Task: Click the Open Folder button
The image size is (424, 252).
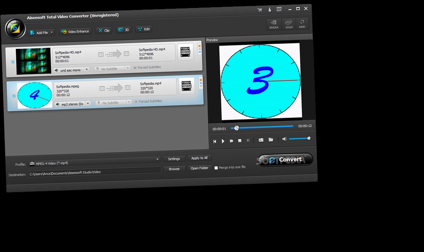Action: [200, 168]
